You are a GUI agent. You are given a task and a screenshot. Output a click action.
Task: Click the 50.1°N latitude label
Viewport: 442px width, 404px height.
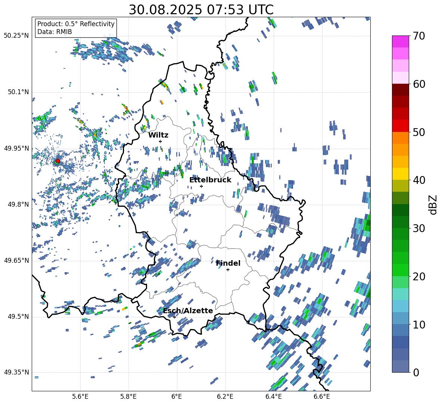(x=18, y=92)
